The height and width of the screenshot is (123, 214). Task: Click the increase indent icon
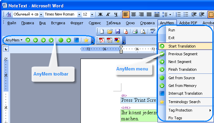(x=201, y=14)
